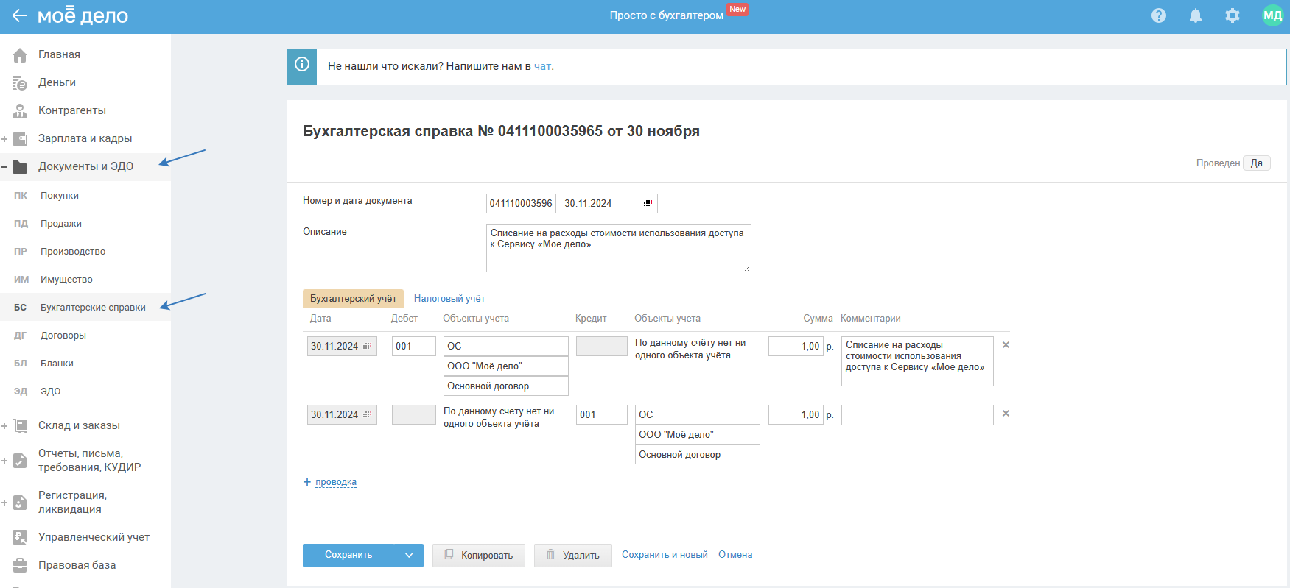The height and width of the screenshot is (588, 1290).
Task: Click the credit account field 001
Action: (602, 414)
